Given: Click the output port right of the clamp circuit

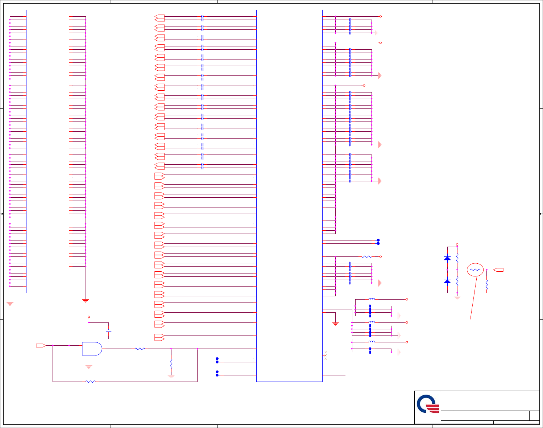Looking at the screenshot, I should (x=498, y=270).
